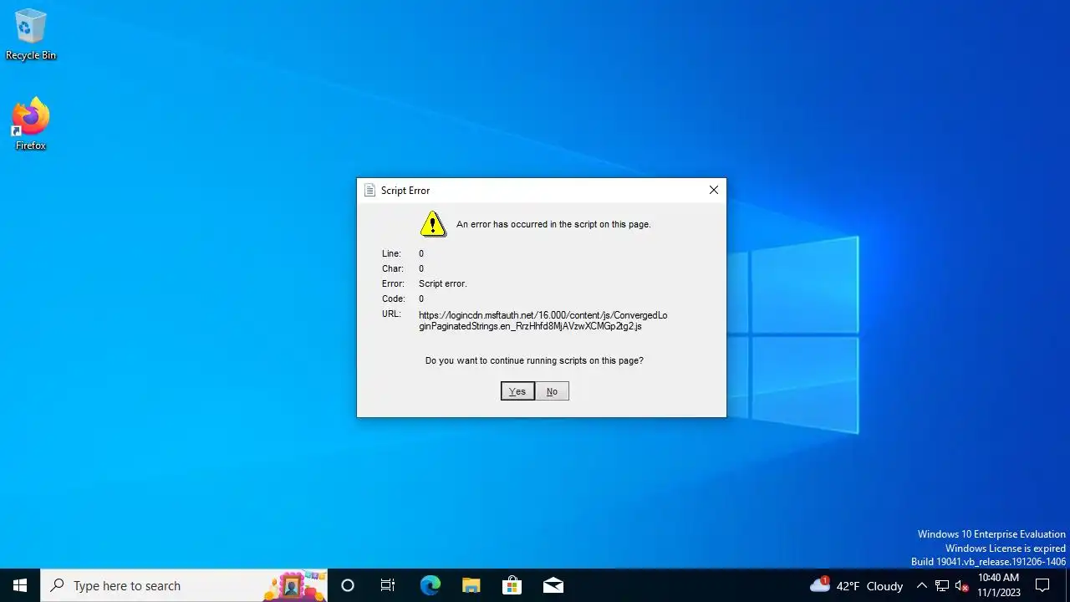1070x602 pixels.
Task: Open Microsoft Store from the taskbar
Action: (512, 585)
